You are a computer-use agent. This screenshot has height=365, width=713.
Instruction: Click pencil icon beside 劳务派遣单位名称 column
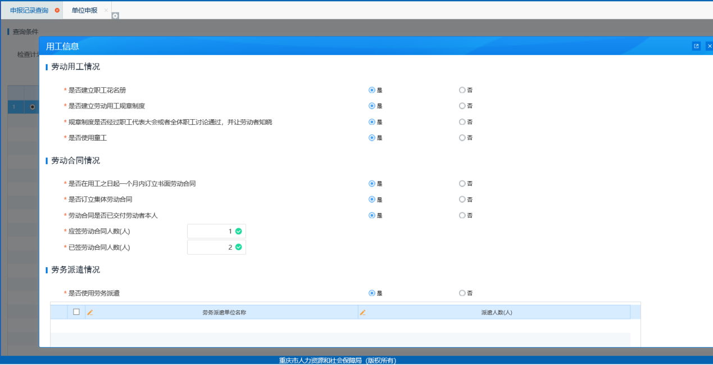[x=90, y=312]
